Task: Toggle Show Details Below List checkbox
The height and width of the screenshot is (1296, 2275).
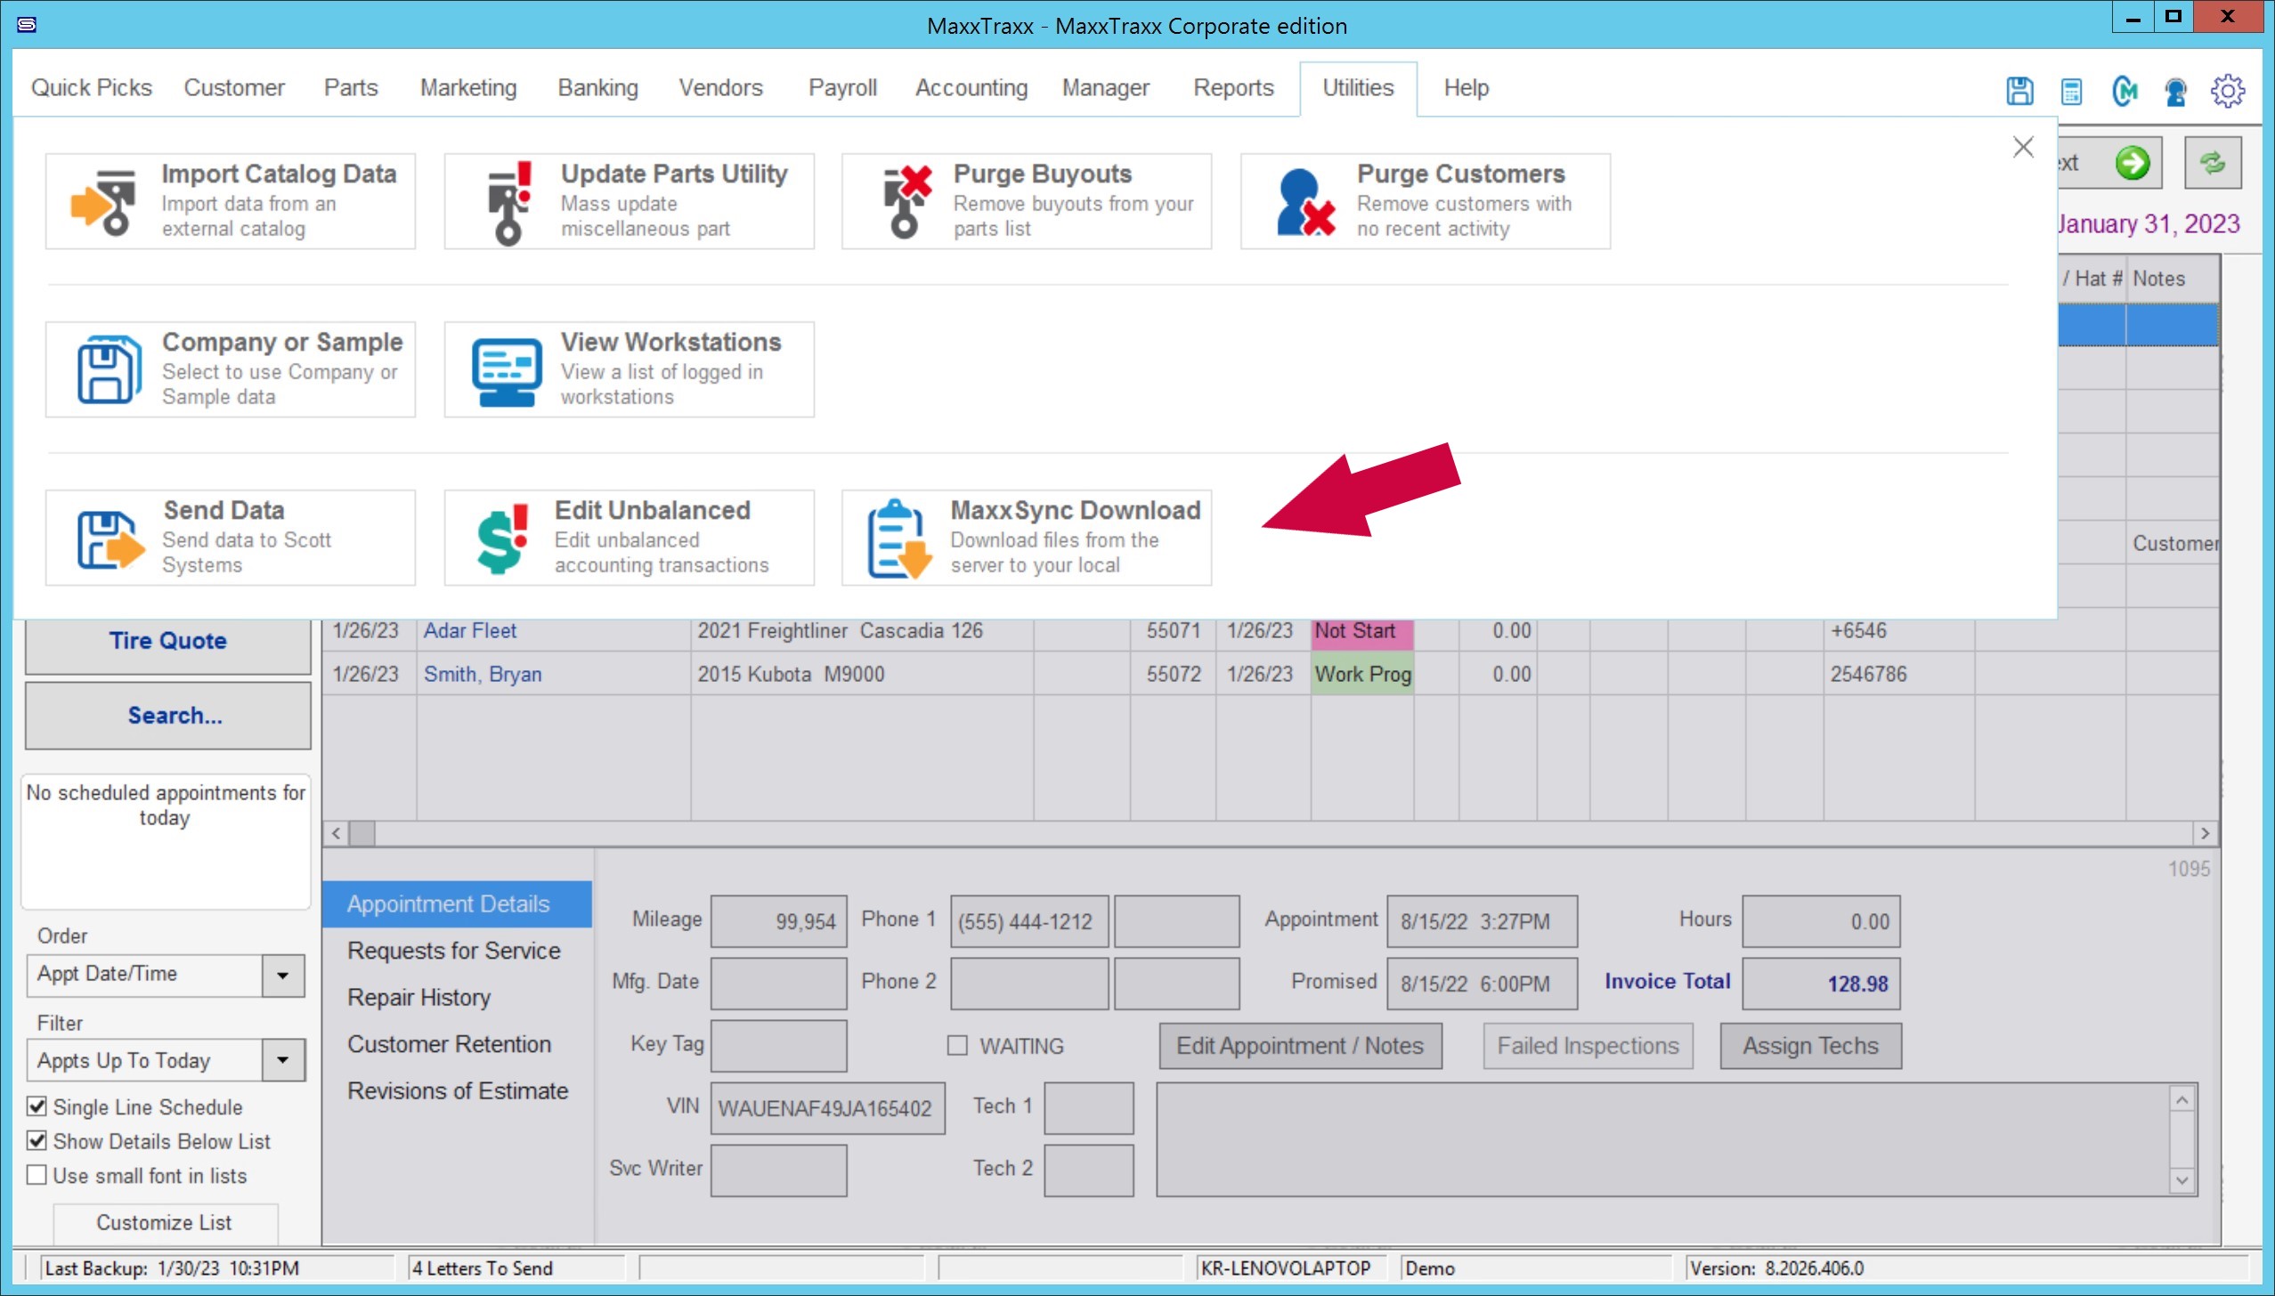Action: coord(37,1140)
